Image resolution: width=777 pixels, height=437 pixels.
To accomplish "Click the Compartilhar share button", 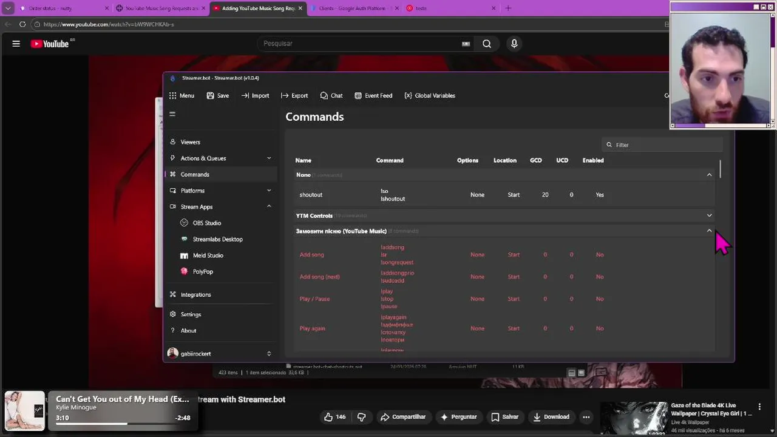I will point(403,417).
